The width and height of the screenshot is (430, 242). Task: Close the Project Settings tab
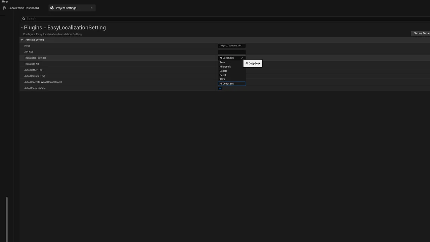91,8
